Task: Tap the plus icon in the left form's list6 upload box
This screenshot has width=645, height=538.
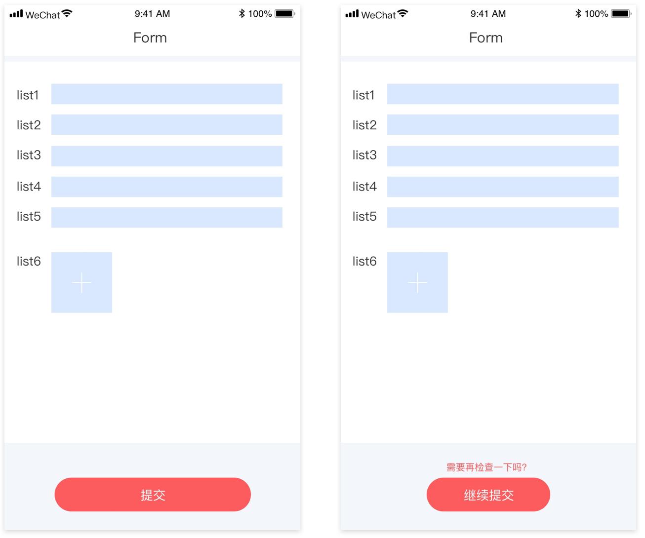Action: [81, 283]
